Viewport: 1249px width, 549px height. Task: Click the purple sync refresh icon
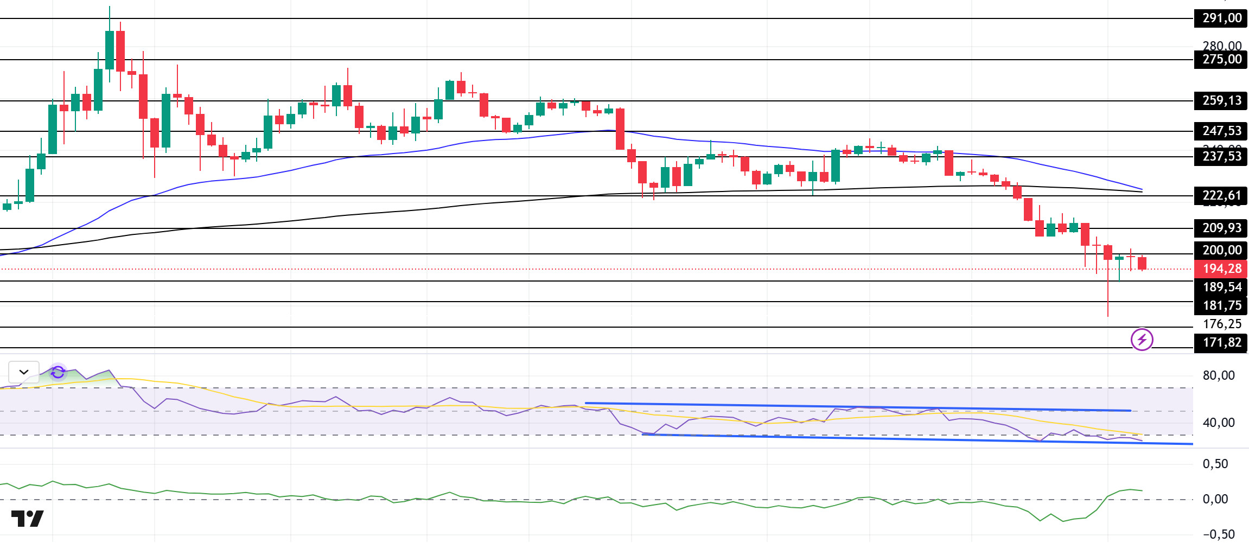(x=58, y=372)
